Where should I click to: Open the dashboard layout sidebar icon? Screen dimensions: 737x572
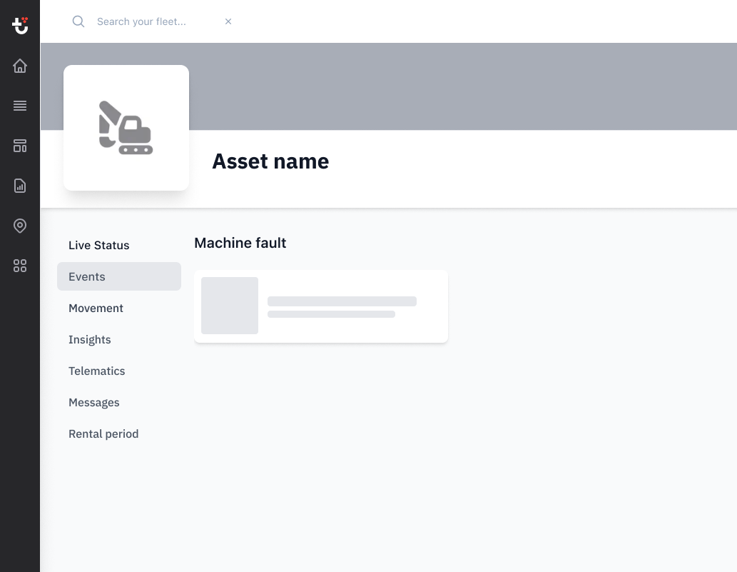pos(20,146)
